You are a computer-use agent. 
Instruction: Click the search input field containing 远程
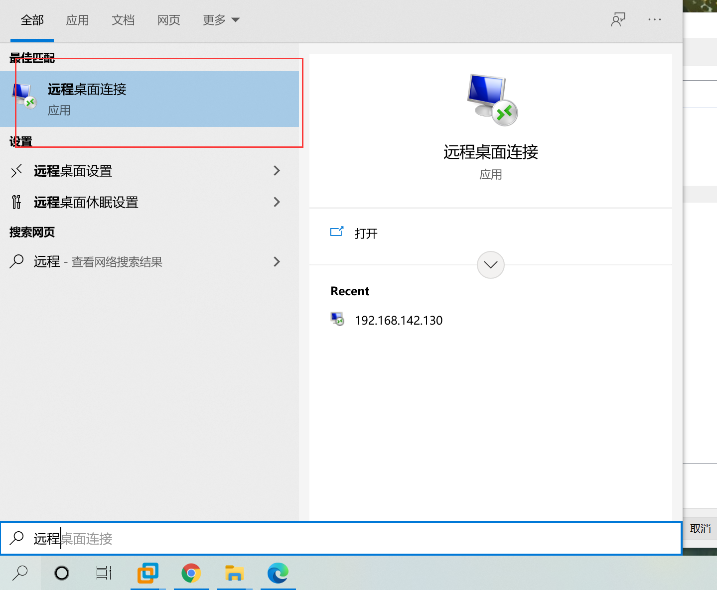tap(341, 538)
